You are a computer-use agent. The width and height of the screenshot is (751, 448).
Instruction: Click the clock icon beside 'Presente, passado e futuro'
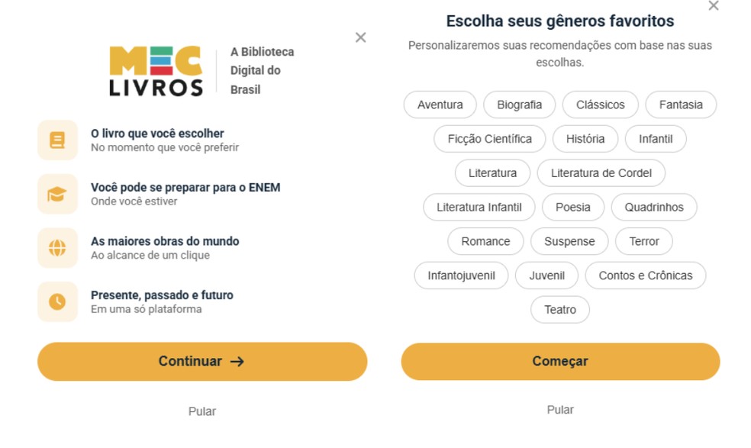click(x=57, y=302)
